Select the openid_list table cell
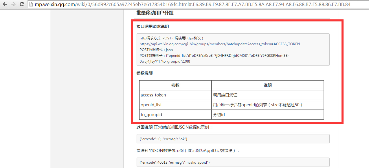The height and width of the screenshot is (168, 369). (x=175, y=105)
